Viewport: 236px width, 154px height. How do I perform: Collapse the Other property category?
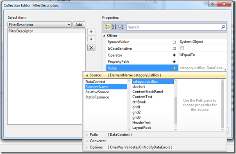pyautogui.click(x=104, y=35)
